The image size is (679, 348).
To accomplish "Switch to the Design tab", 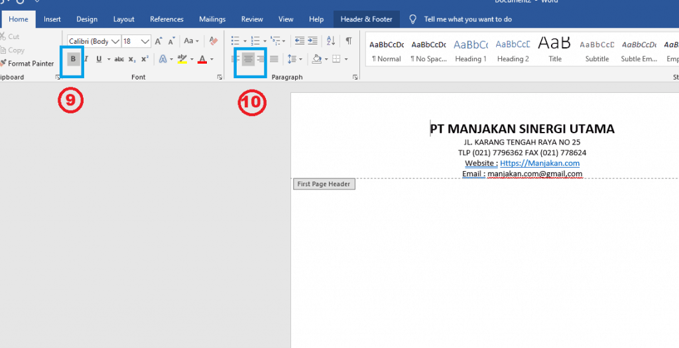I will [x=87, y=19].
